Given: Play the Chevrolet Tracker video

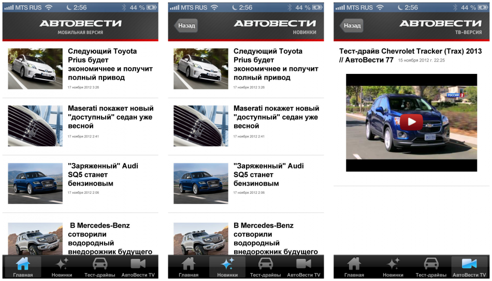Looking at the screenshot, I should (411, 122).
